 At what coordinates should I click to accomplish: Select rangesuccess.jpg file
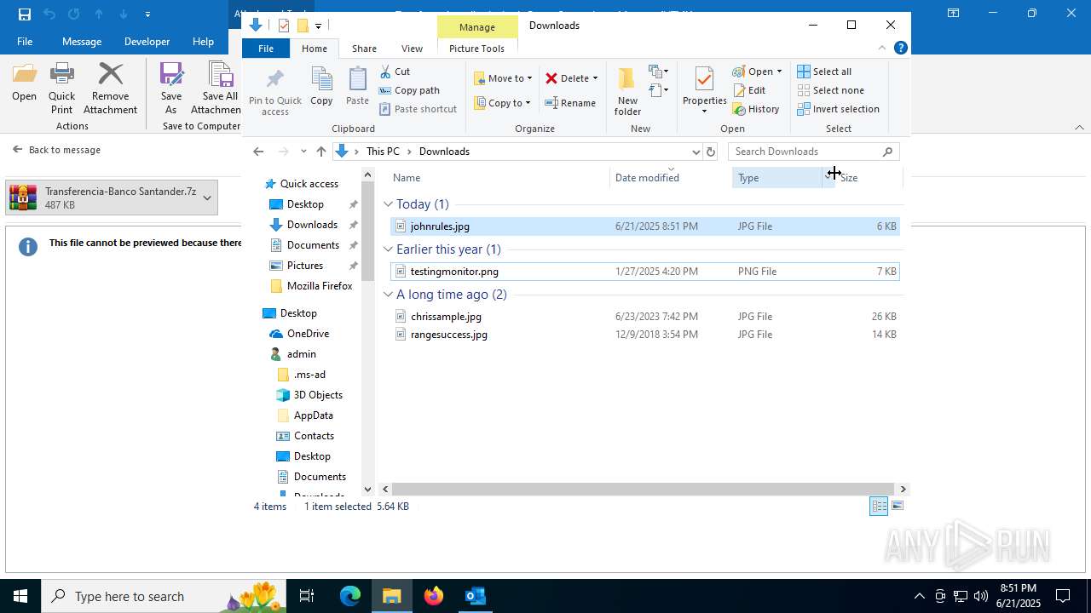644,335
